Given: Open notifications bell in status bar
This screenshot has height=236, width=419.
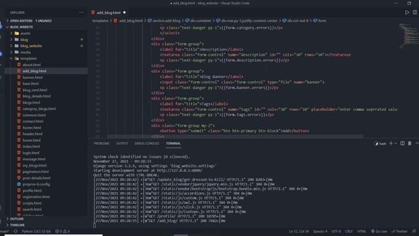Looking at the screenshot, I should (x=414, y=231).
